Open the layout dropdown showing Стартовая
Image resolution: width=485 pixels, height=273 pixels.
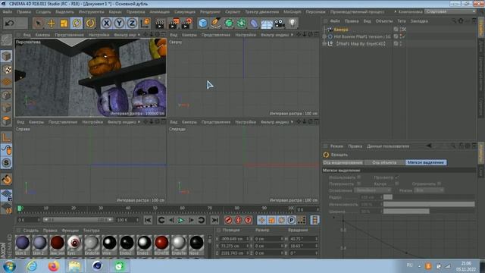450,11
